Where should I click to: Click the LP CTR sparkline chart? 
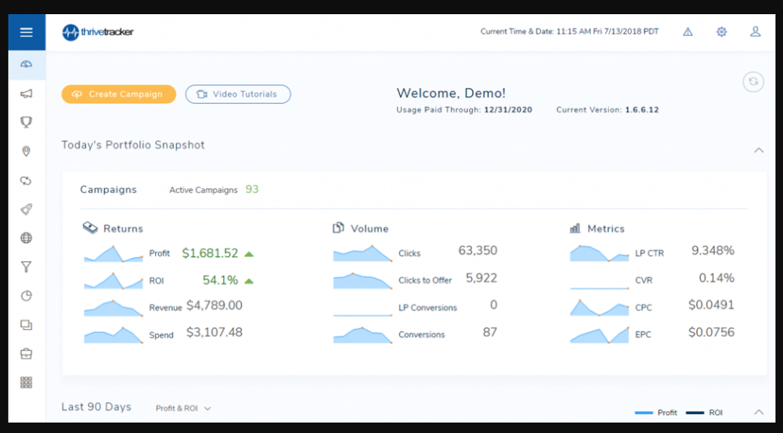tap(599, 253)
